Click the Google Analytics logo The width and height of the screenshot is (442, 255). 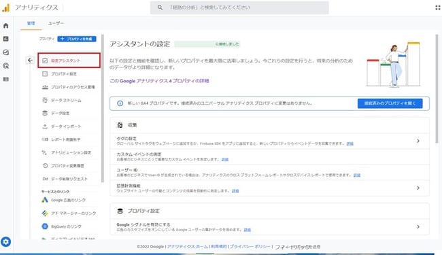click(x=6, y=7)
